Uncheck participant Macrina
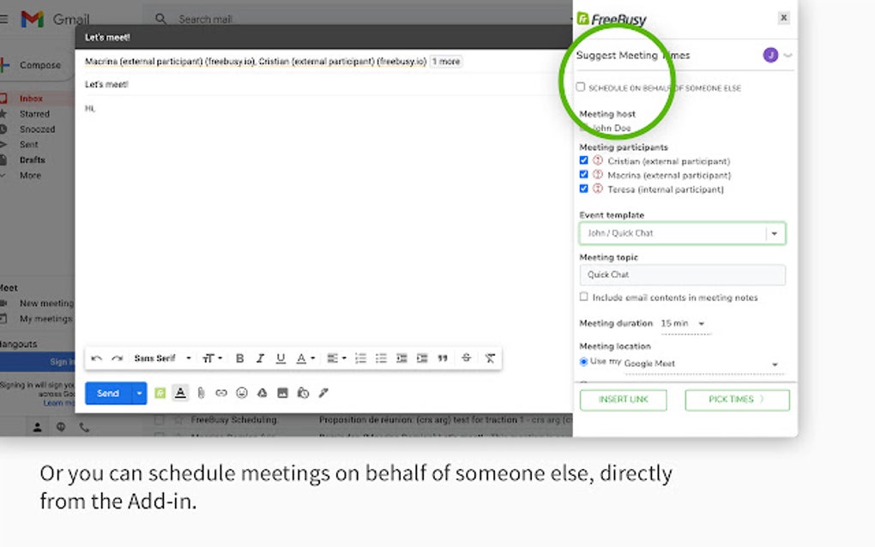The width and height of the screenshot is (875, 547). (583, 175)
